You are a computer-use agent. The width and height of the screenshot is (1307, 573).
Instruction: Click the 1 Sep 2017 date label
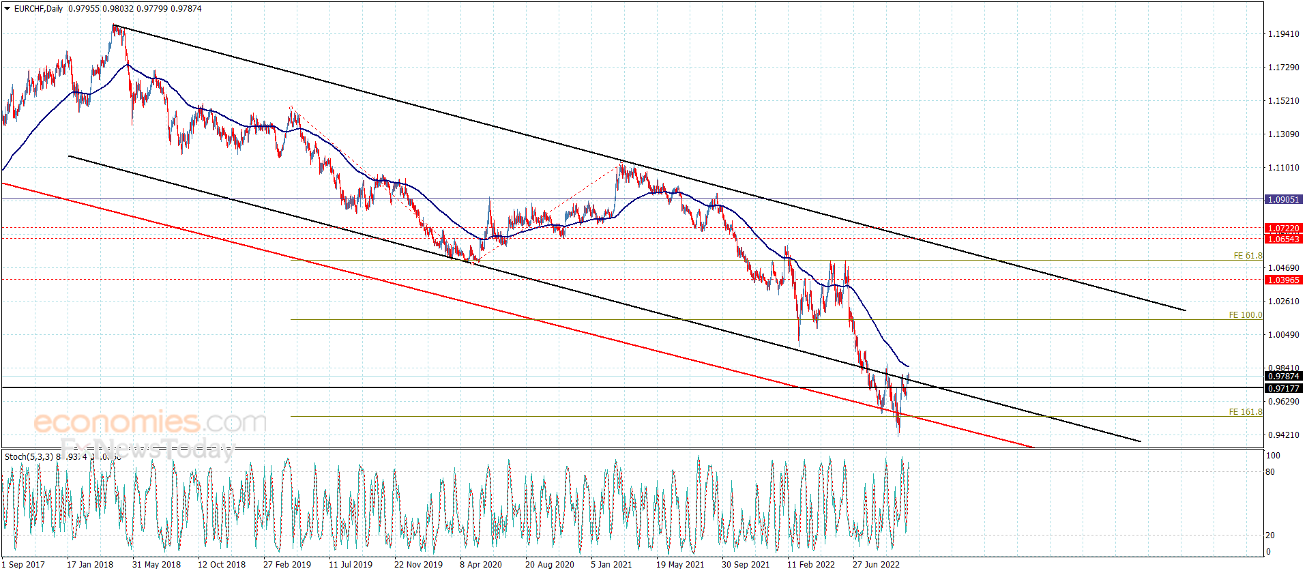click(23, 564)
